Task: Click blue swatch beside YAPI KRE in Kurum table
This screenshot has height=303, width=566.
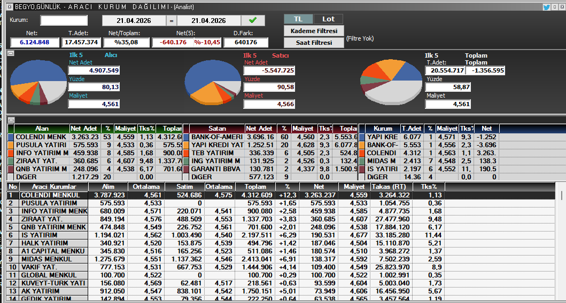Action: (362, 137)
